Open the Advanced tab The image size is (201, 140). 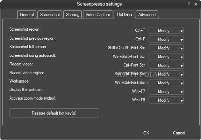pyautogui.click(x=147, y=15)
